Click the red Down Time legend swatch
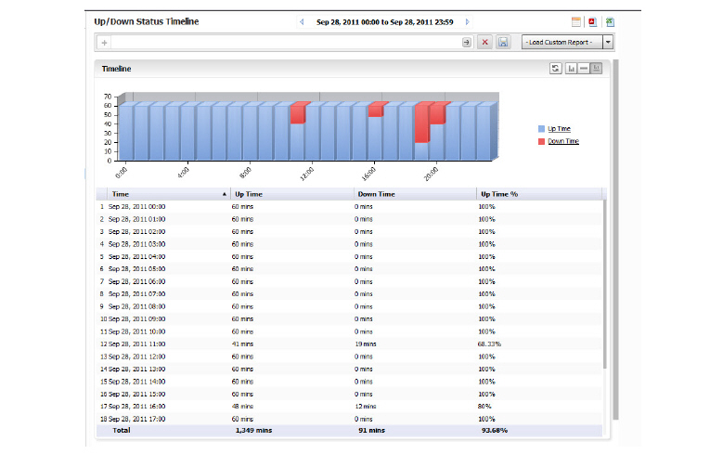Image resolution: width=710 pixels, height=454 pixels. point(541,141)
